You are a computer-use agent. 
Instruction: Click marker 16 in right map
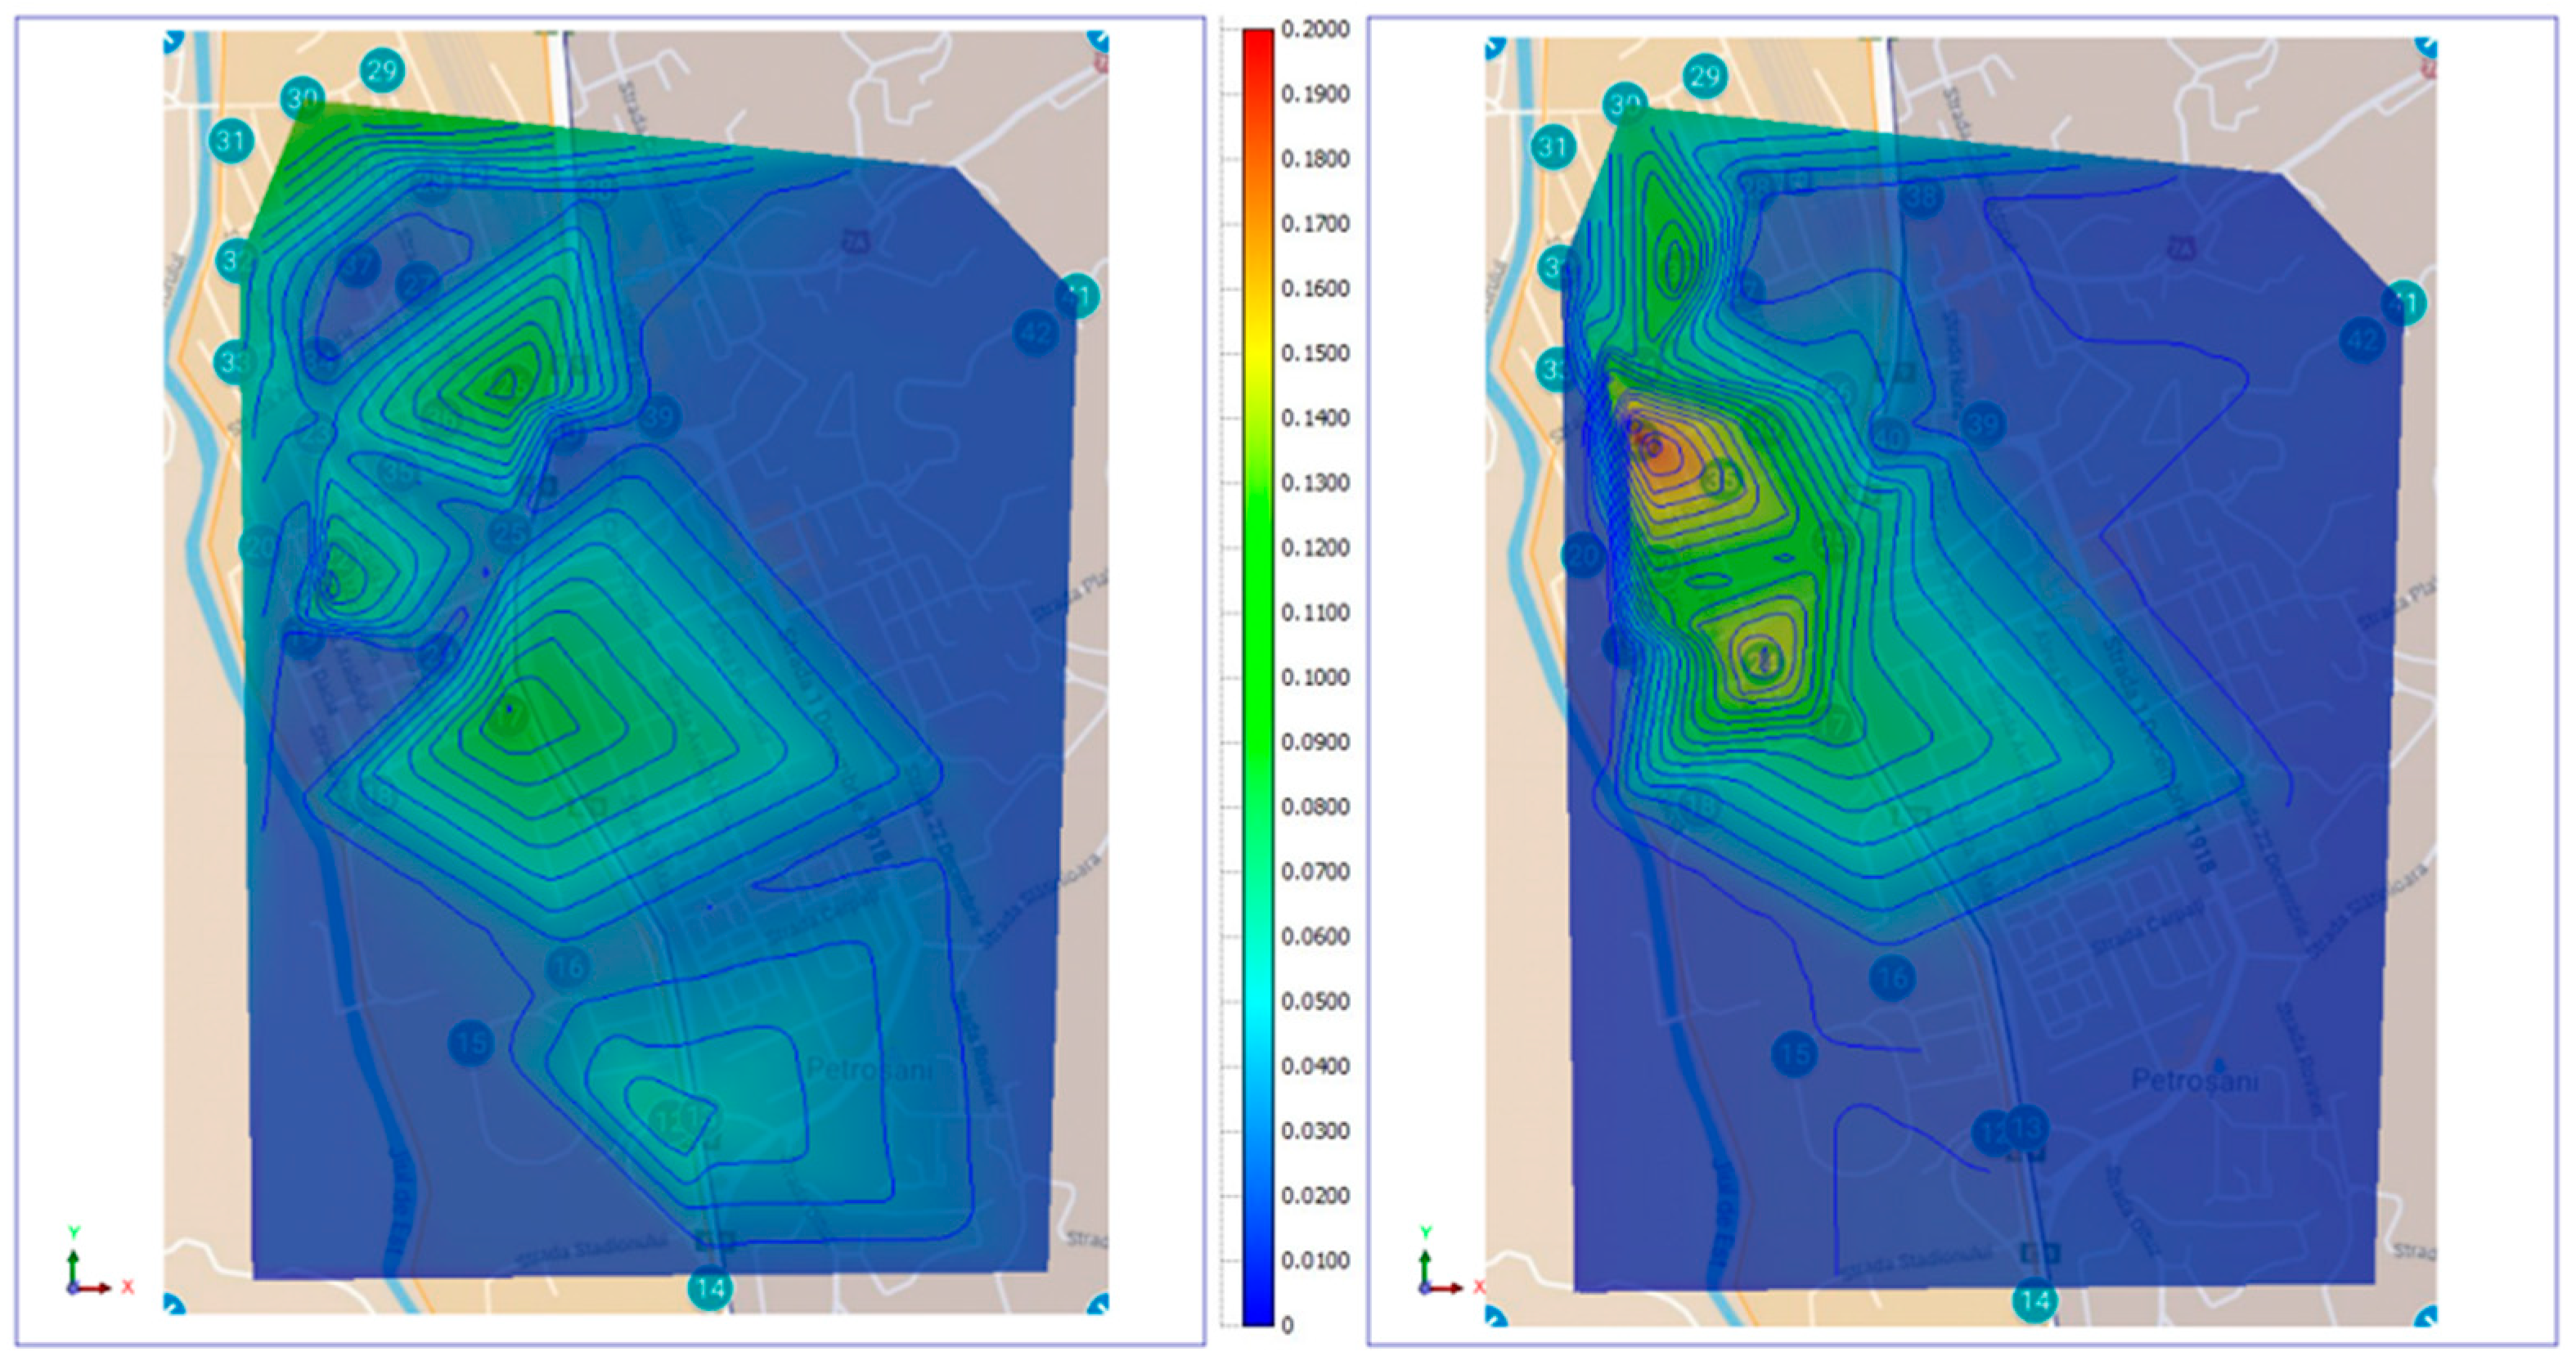[x=1892, y=977]
